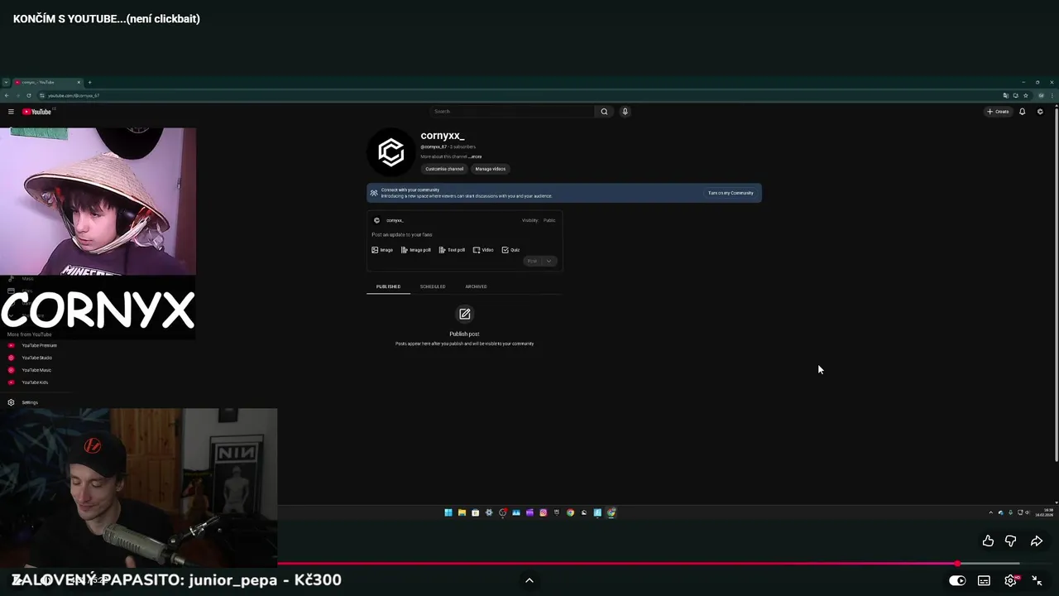The image size is (1059, 596).
Task: Click the Windows Start button in taskbar
Action: (x=448, y=512)
